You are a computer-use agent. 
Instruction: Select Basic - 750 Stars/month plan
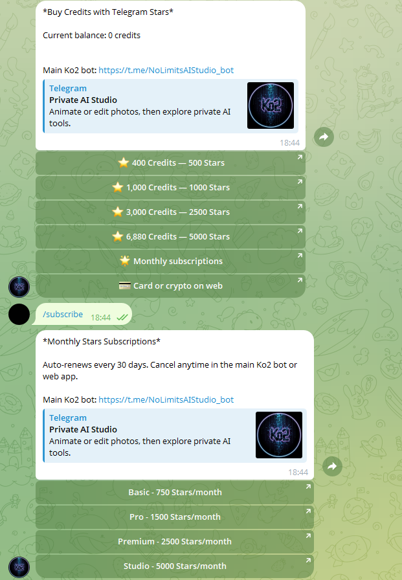pos(175,493)
